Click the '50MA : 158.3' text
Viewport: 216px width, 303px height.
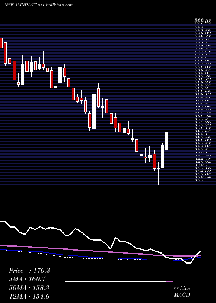29,288
